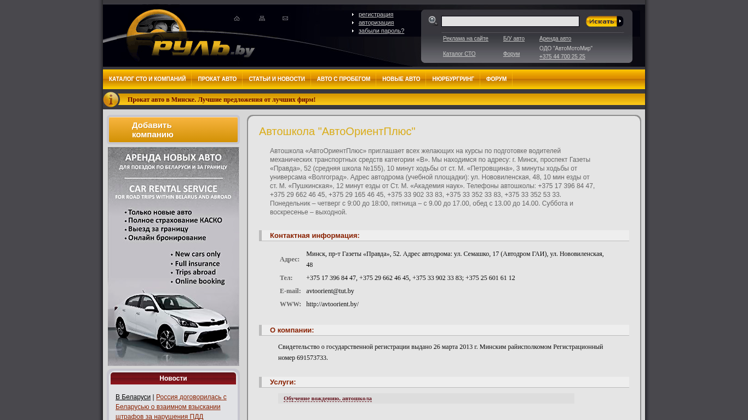Click the Новости panel header

173,378
